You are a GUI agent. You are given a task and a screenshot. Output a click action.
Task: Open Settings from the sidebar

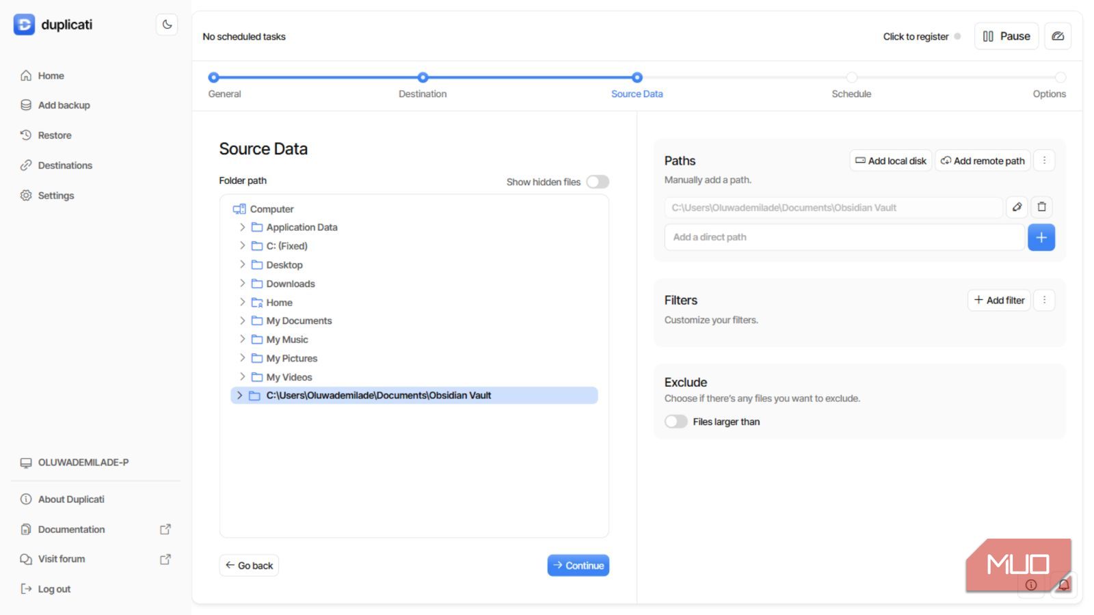tap(47, 195)
